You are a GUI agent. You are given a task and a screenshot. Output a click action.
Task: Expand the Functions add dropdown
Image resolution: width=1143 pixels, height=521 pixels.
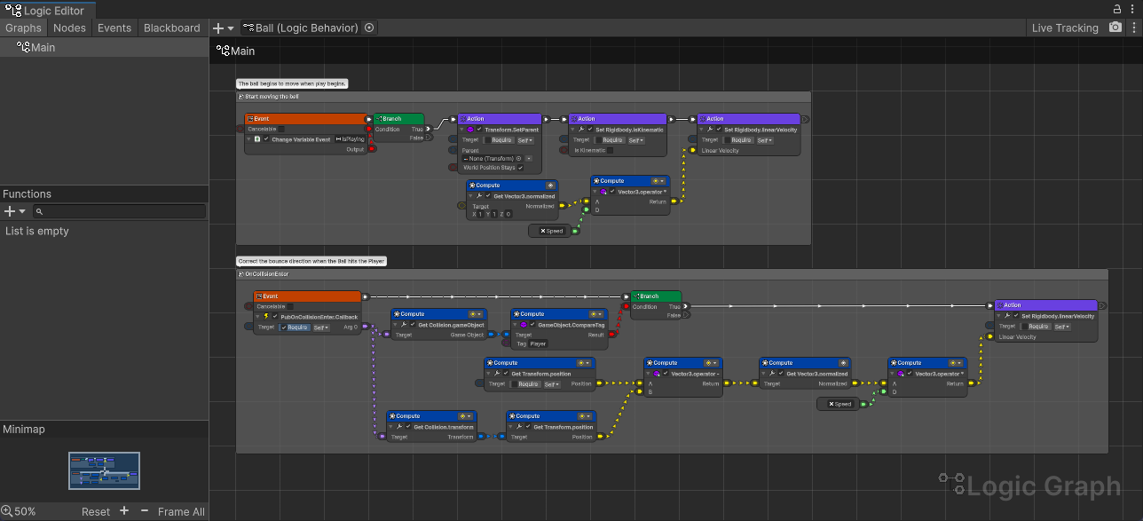(x=15, y=211)
